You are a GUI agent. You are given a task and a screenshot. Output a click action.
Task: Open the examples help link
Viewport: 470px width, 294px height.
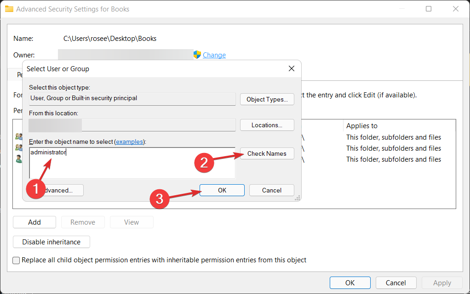[x=129, y=142]
